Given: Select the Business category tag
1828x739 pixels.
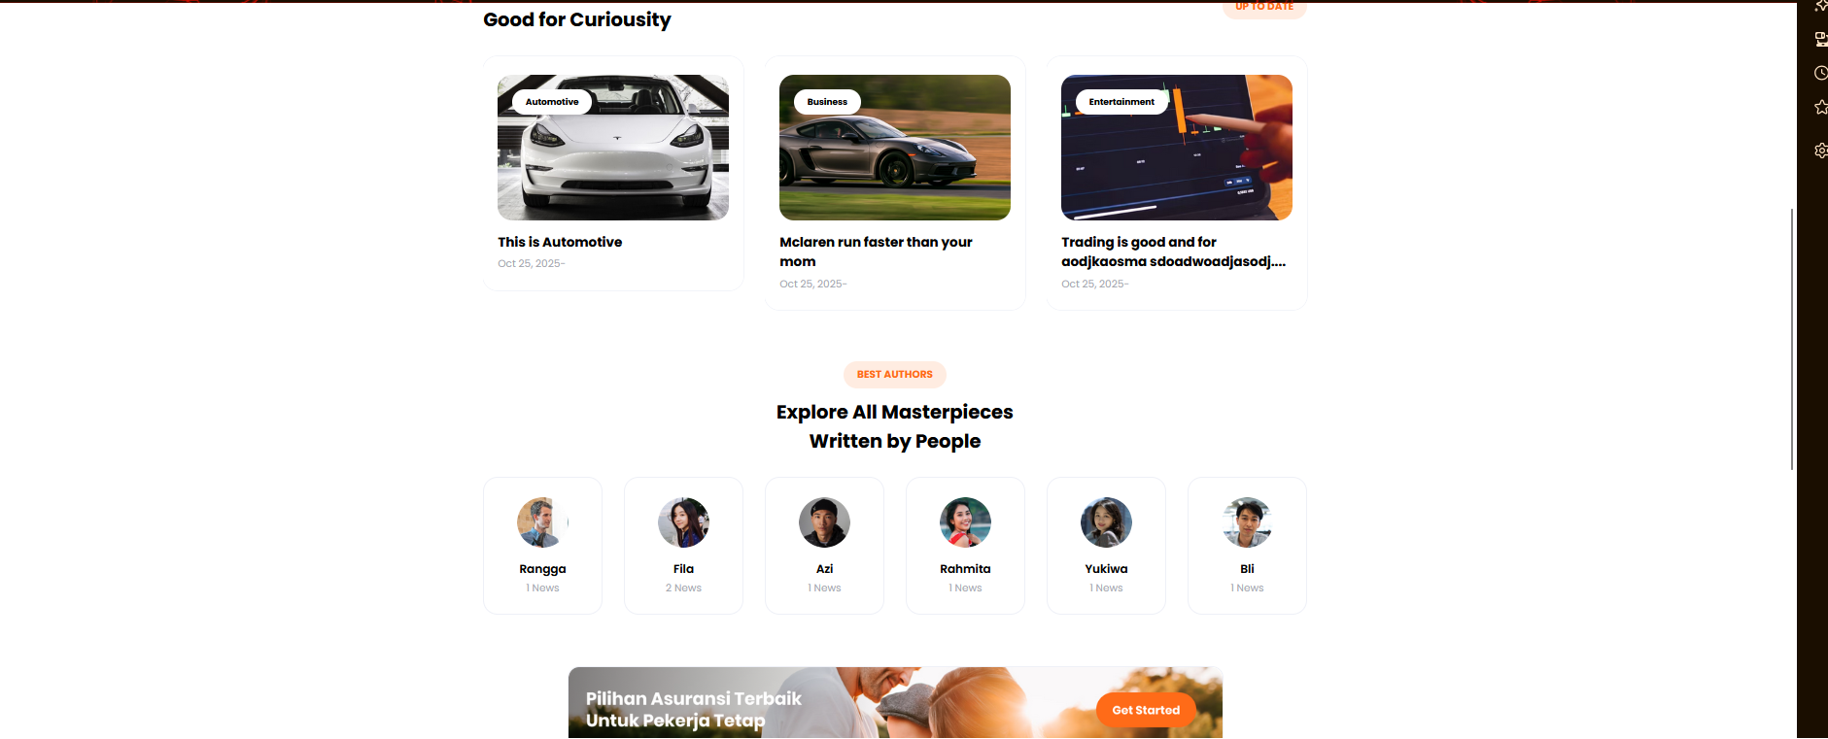Looking at the screenshot, I should (x=827, y=102).
